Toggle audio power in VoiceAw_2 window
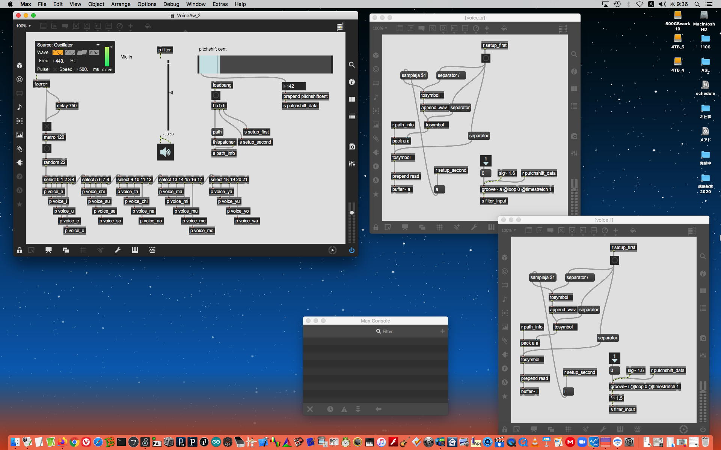Screen dimensions: 721x450 351,250
